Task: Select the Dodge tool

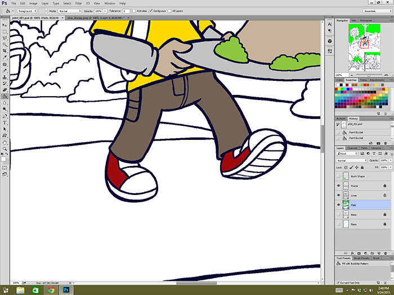Action: pos(5,109)
